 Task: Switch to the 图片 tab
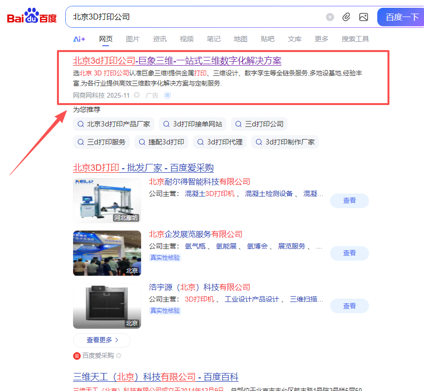point(132,39)
